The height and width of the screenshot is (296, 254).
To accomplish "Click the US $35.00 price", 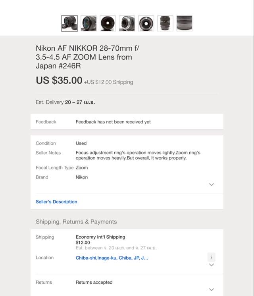I will 59,80.
